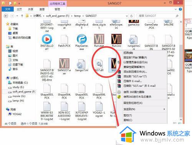Switch to the 主页 ribbon tab

19,9
